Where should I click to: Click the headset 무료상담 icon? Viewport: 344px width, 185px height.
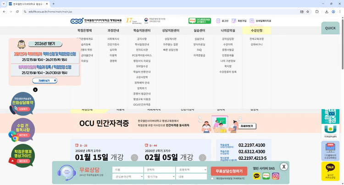tap(67, 173)
